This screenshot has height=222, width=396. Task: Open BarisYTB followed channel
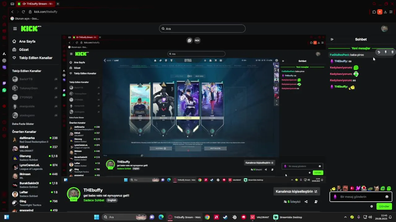click(35, 79)
